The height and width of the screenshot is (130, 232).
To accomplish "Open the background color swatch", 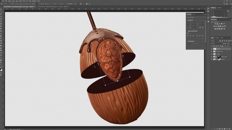I will click(x=1, y=70).
